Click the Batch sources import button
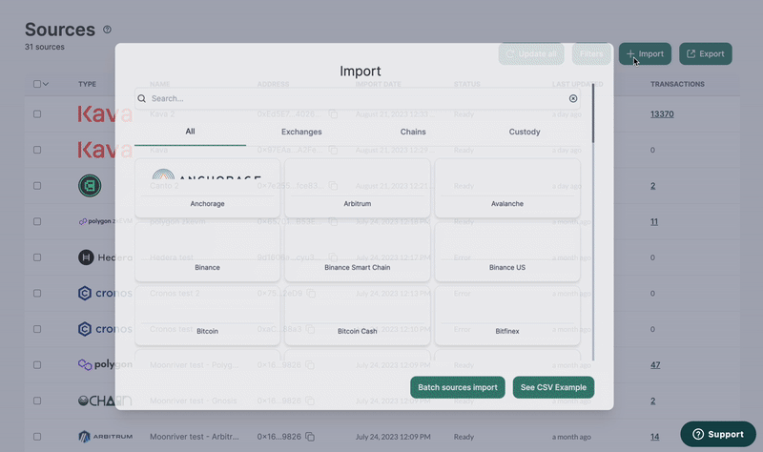This screenshot has width=763, height=452. (458, 387)
